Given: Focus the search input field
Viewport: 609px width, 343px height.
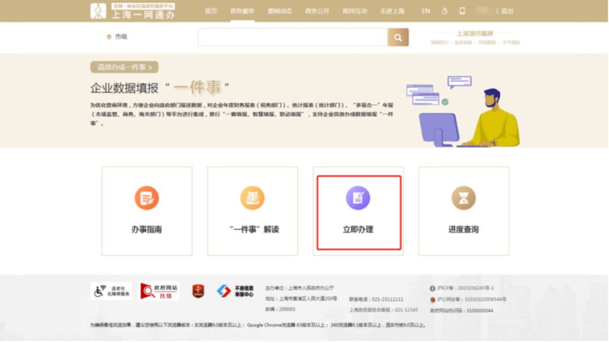Looking at the screenshot, I should tap(292, 38).
